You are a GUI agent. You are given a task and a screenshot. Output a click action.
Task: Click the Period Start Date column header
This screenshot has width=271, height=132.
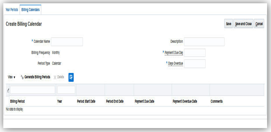(86, 101)
